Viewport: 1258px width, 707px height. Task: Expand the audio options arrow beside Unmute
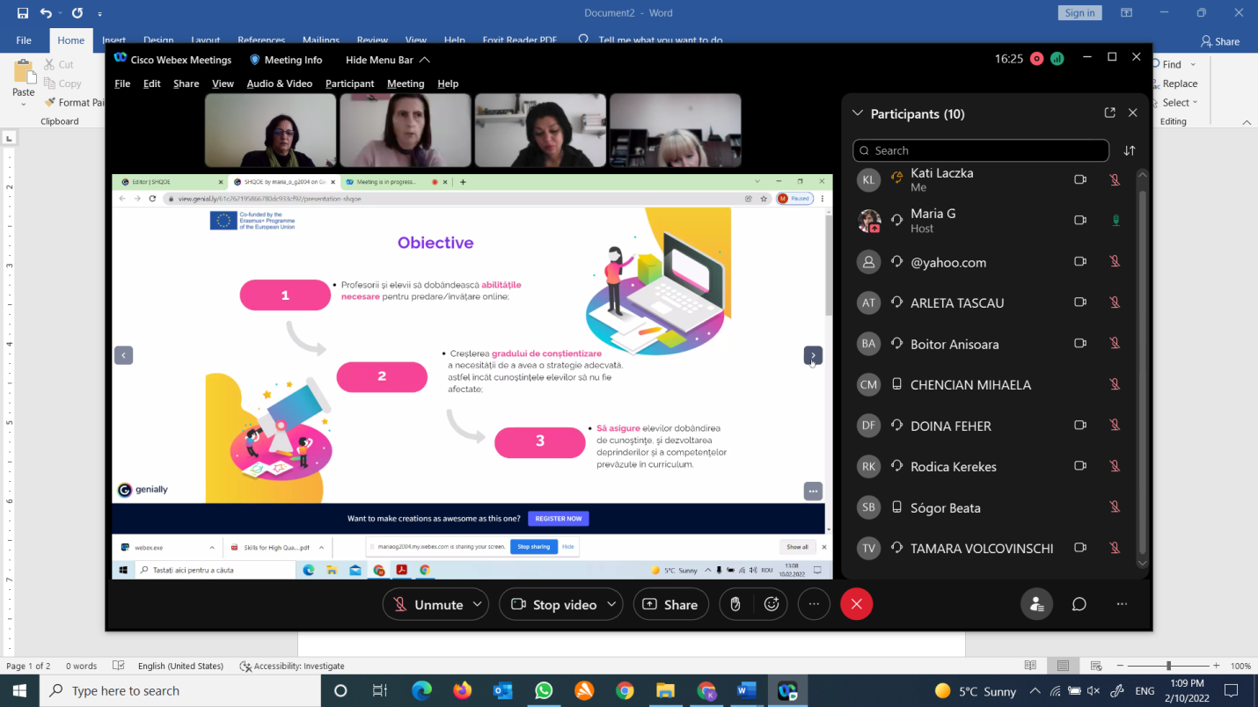pos(478,604)
